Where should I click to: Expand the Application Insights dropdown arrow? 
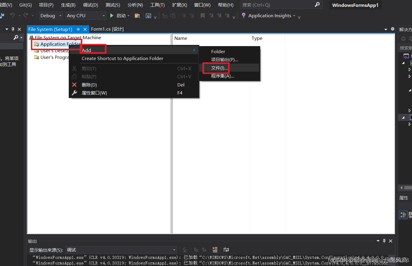(x=294, y=16)
